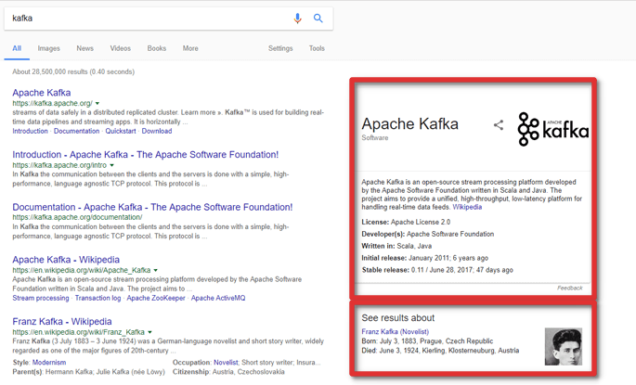636x385 pixels.
Task: Open Introduction - Apache Kafka result
Action: click(x=145, y=154)
